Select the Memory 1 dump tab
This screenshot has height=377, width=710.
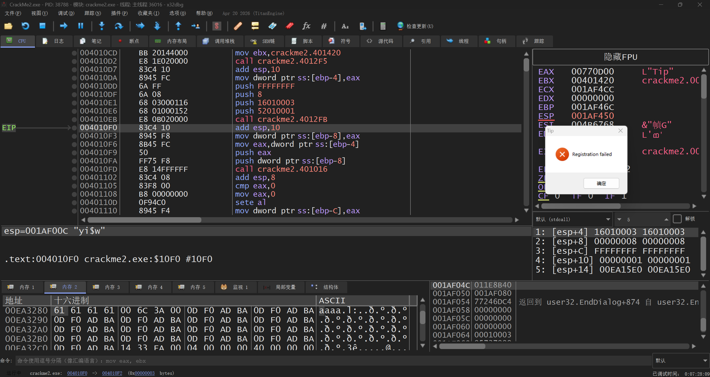click(x=22, y=287)
